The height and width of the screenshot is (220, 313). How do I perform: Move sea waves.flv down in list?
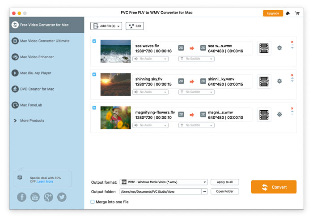(x=292, y=48)
